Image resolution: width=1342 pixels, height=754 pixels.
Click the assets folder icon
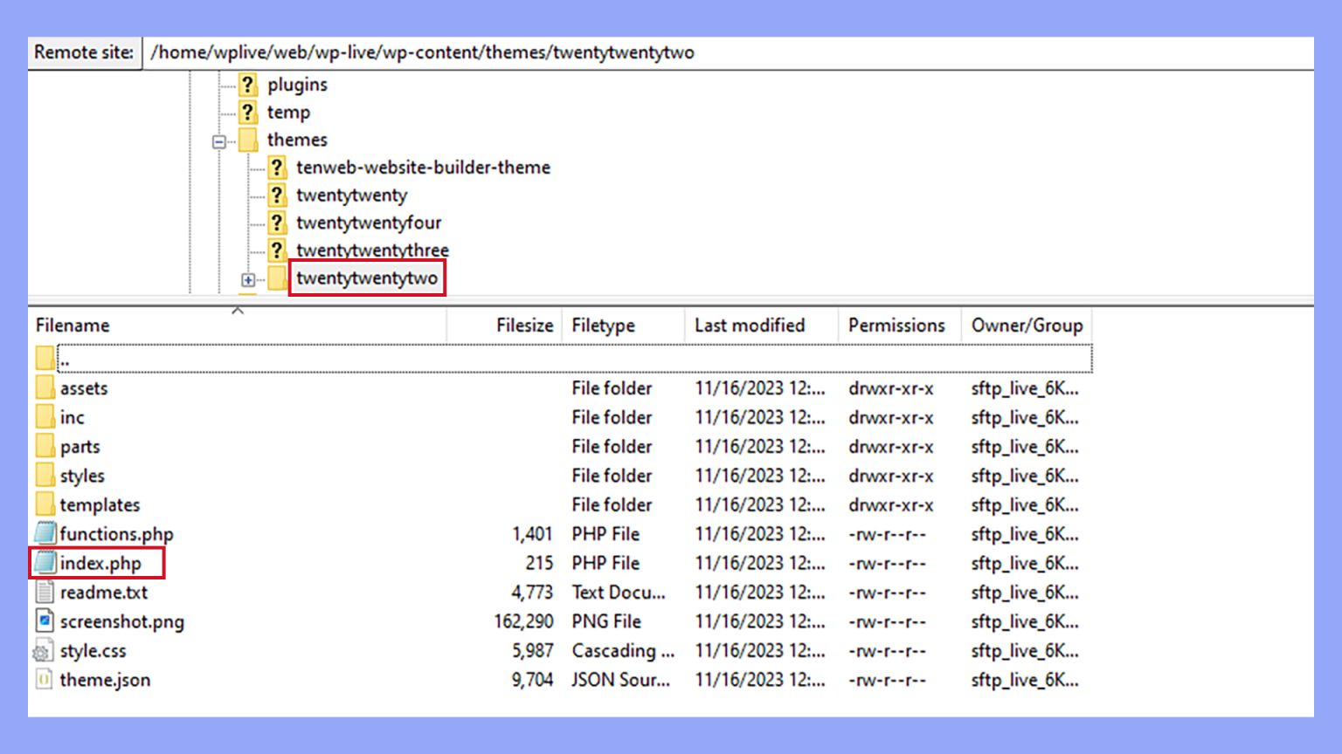pyautogui.click(x=45, y=387)
